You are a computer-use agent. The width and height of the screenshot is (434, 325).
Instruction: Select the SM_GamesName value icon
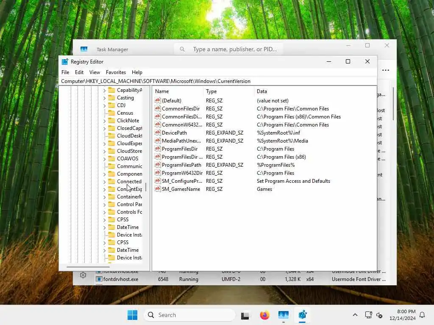pos(158,189)
